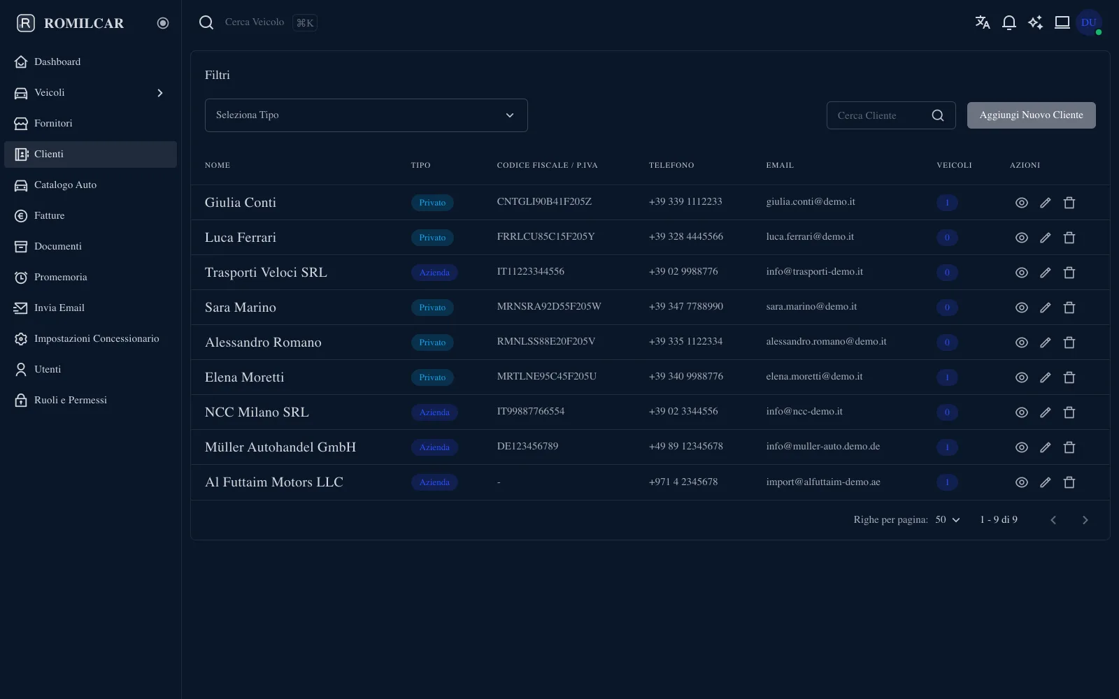Toggle the sidebar pin radio button
The height and width of the screenshot is (699, 1119).
pyautogui.click(x=163, y=23)
